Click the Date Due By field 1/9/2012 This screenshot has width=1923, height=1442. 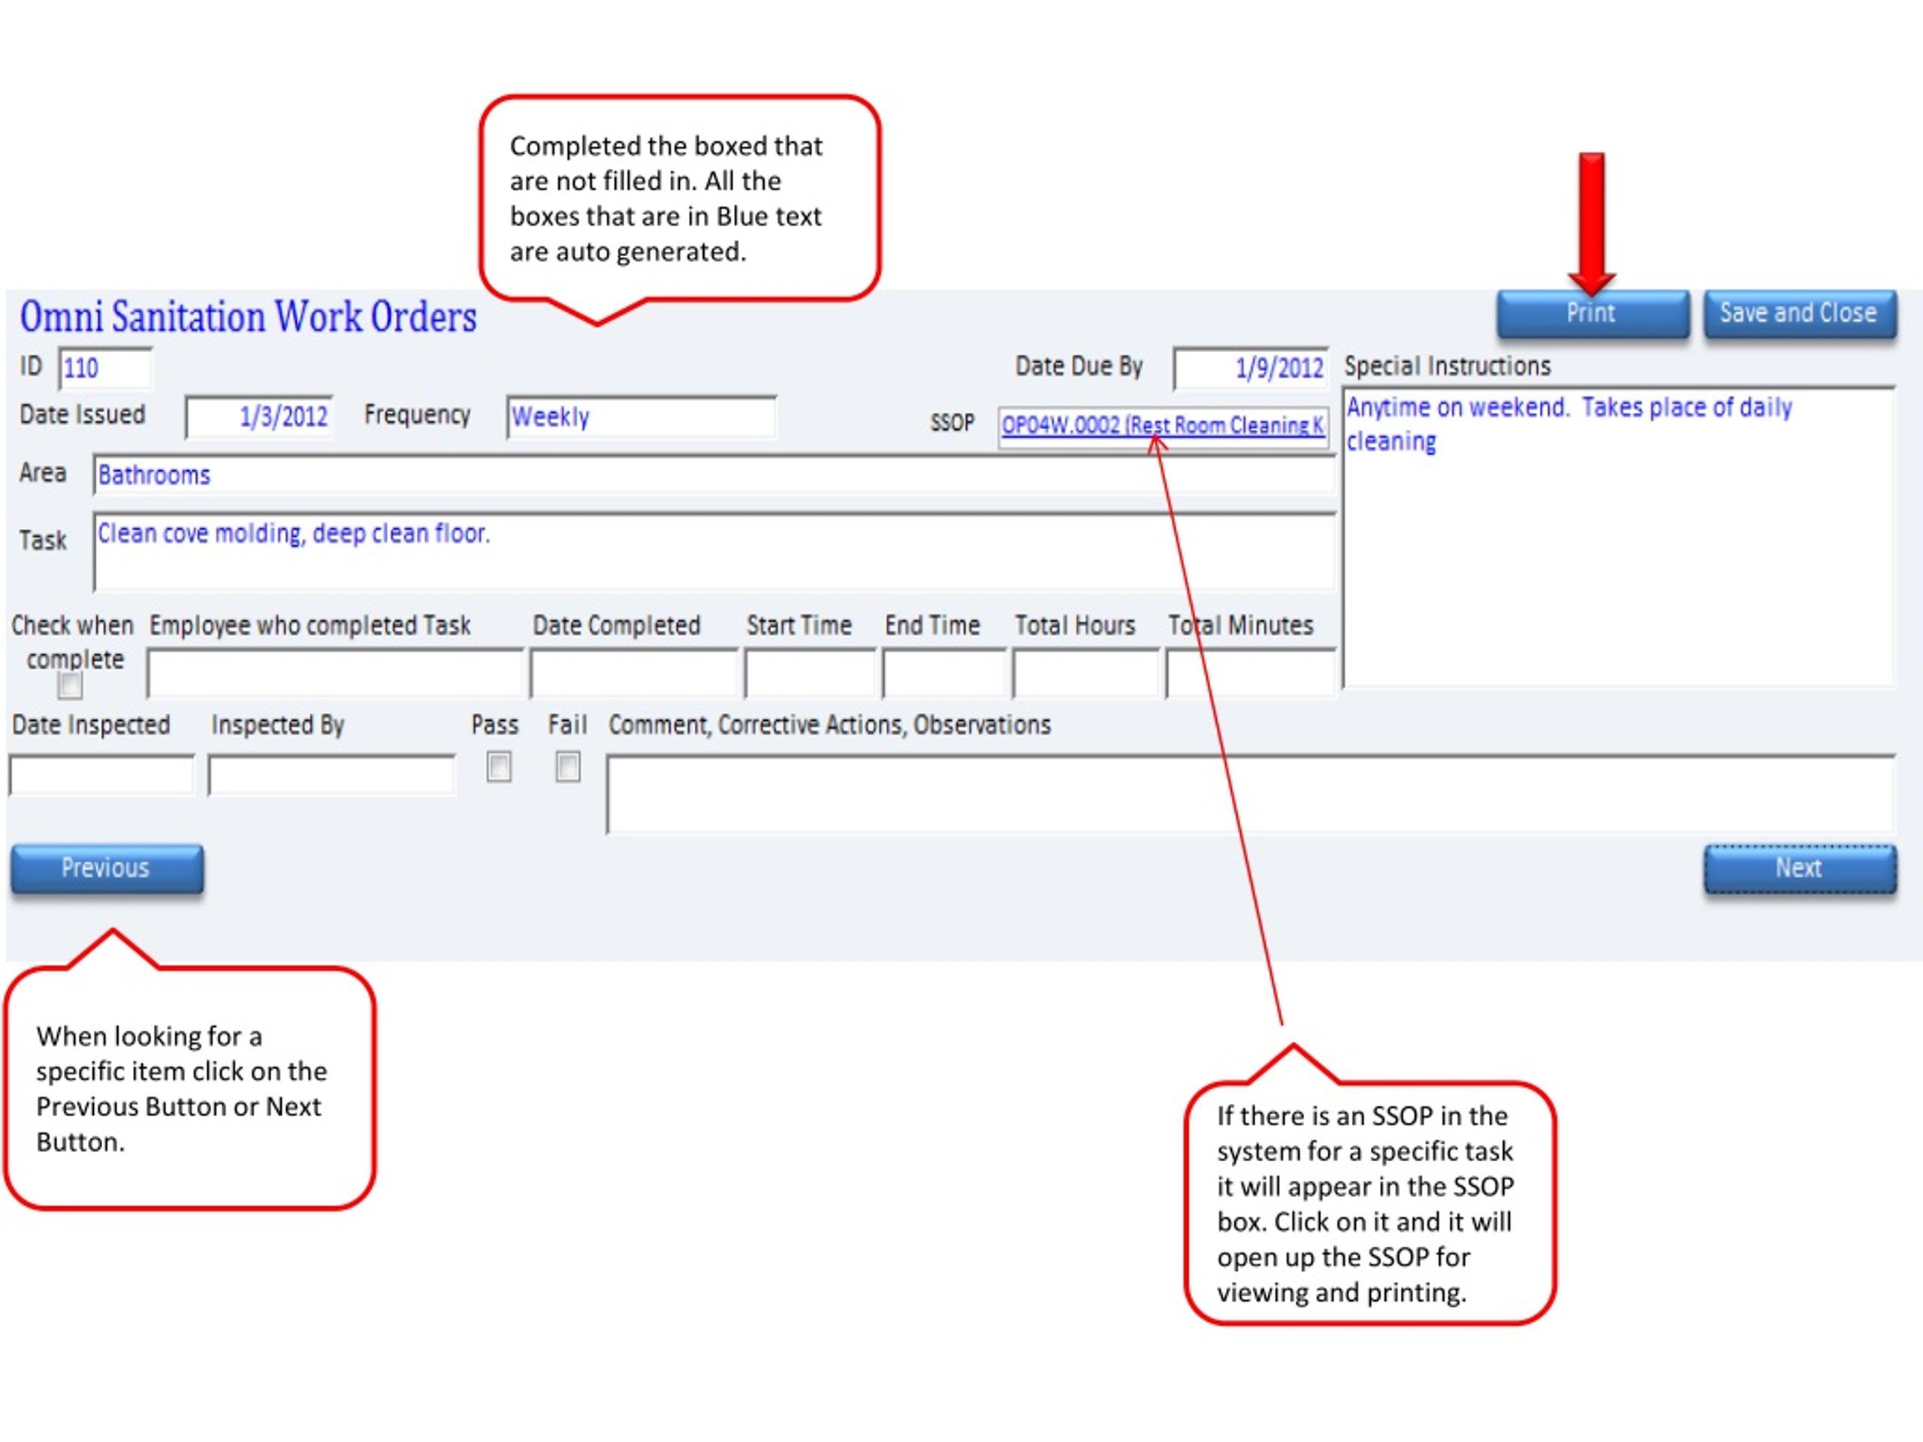[x=1250, y=368]
